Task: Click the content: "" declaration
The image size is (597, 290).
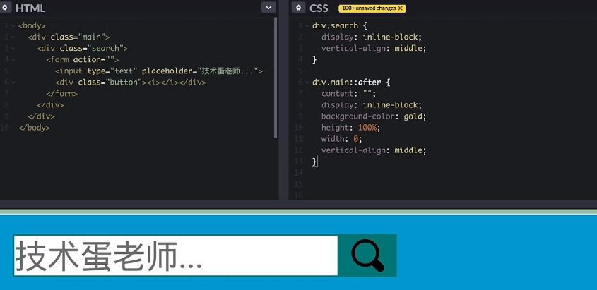Action: [x=349, y=94]
